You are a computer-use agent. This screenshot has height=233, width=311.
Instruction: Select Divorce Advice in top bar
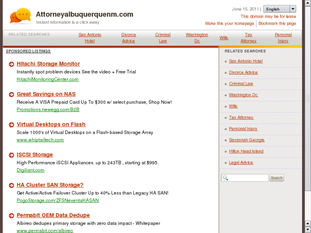128,38
